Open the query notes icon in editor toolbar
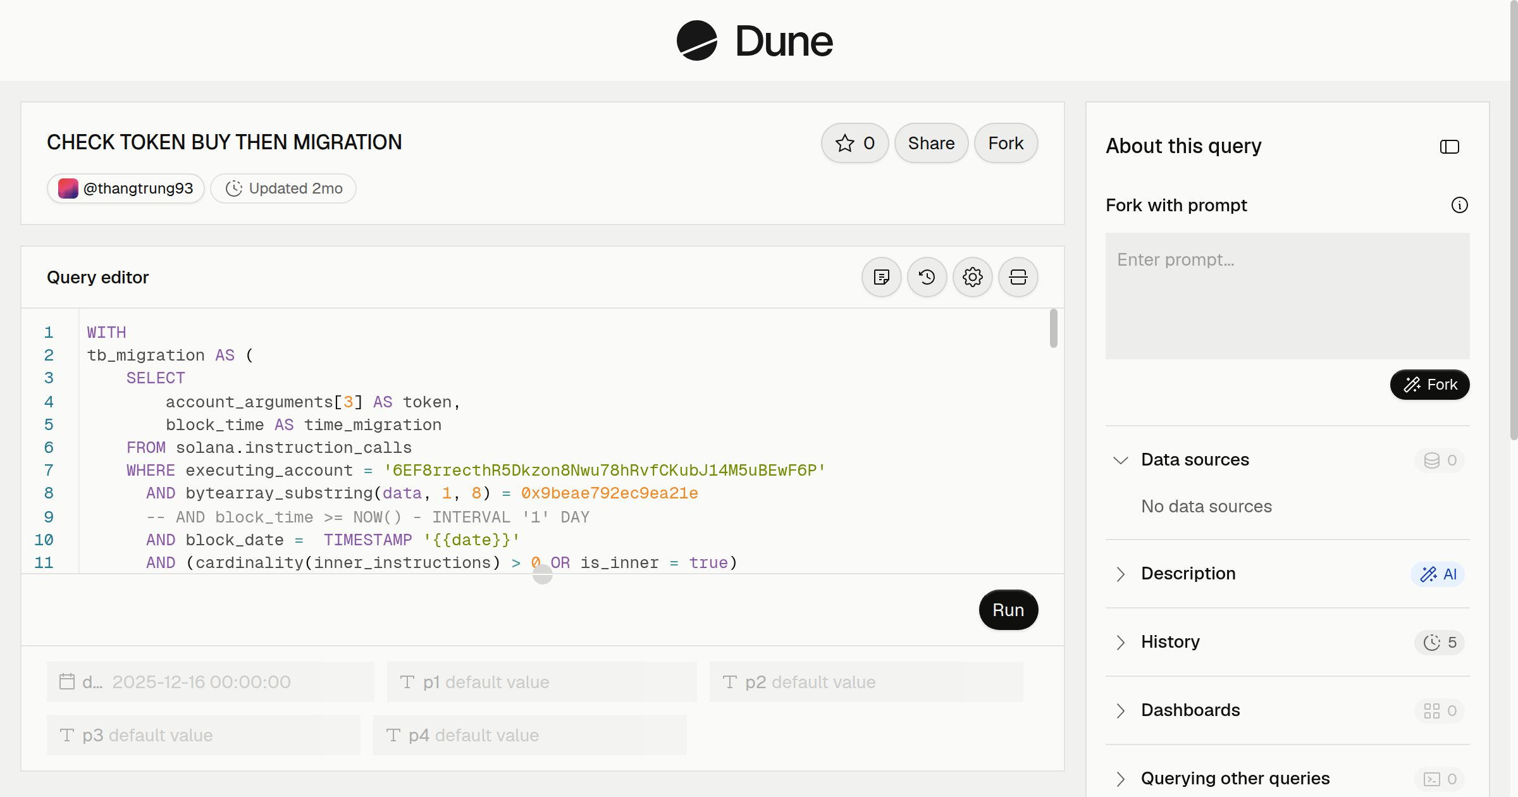1518x797 pixels. point(881,277)
